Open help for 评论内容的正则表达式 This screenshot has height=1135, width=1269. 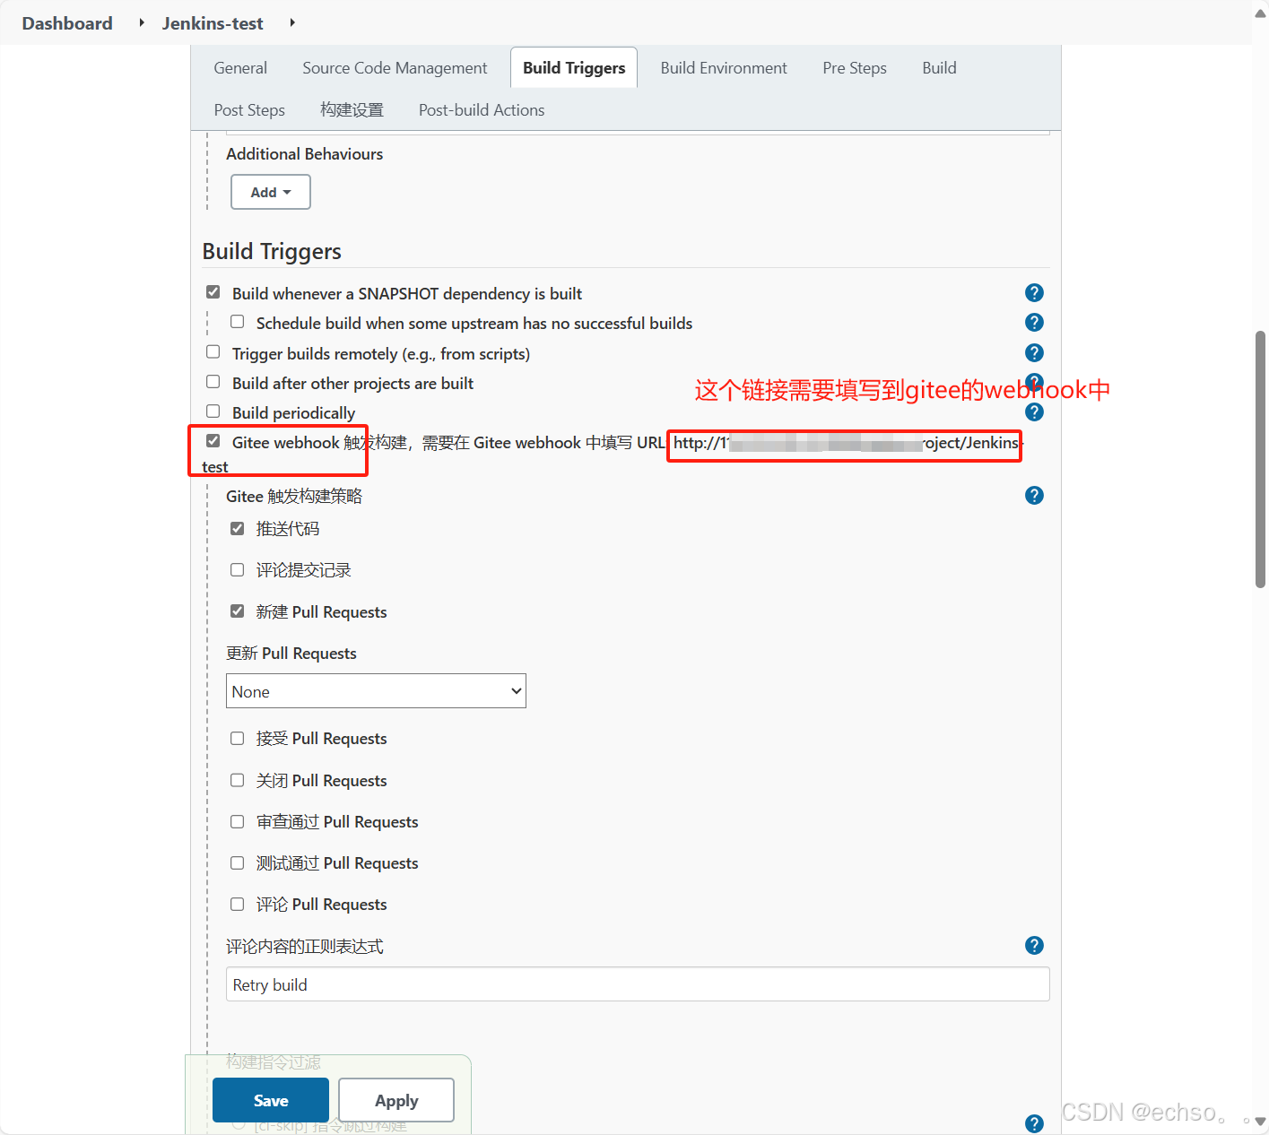coord(1034,946)
